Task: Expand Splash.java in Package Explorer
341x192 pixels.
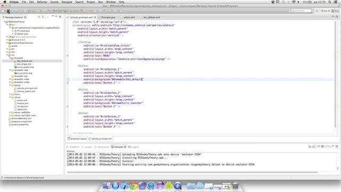Action: (x=13, y=34)
